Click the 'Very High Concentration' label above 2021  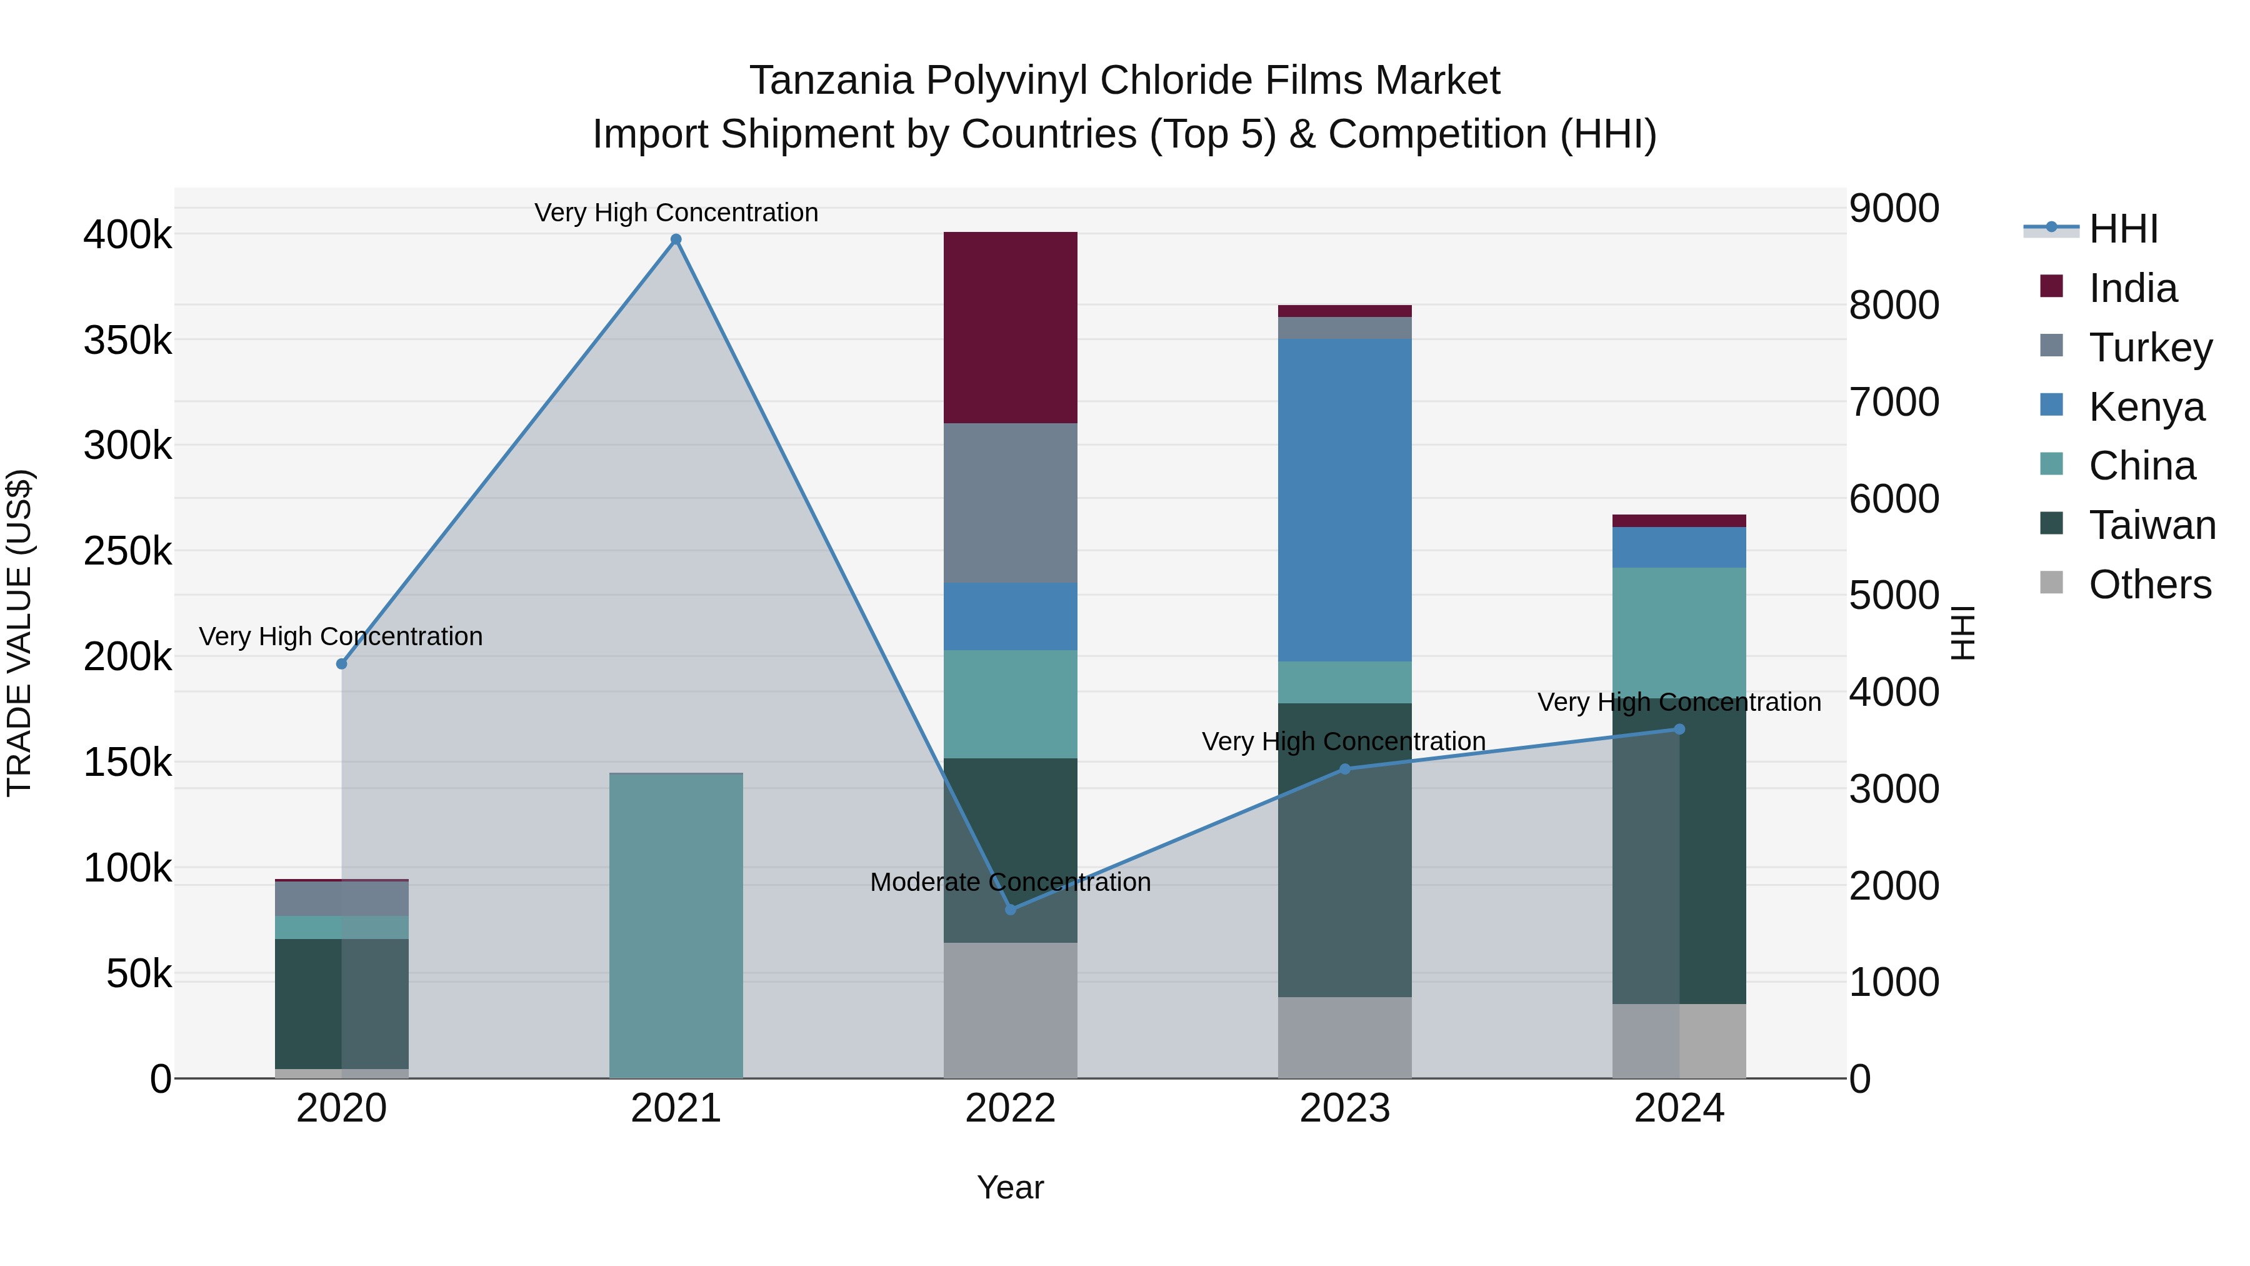(x=676, y=213)
